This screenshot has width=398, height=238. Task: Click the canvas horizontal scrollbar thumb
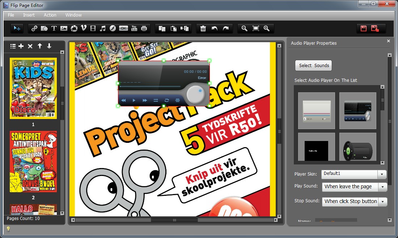pyautogui.click(x=174, y=220)
